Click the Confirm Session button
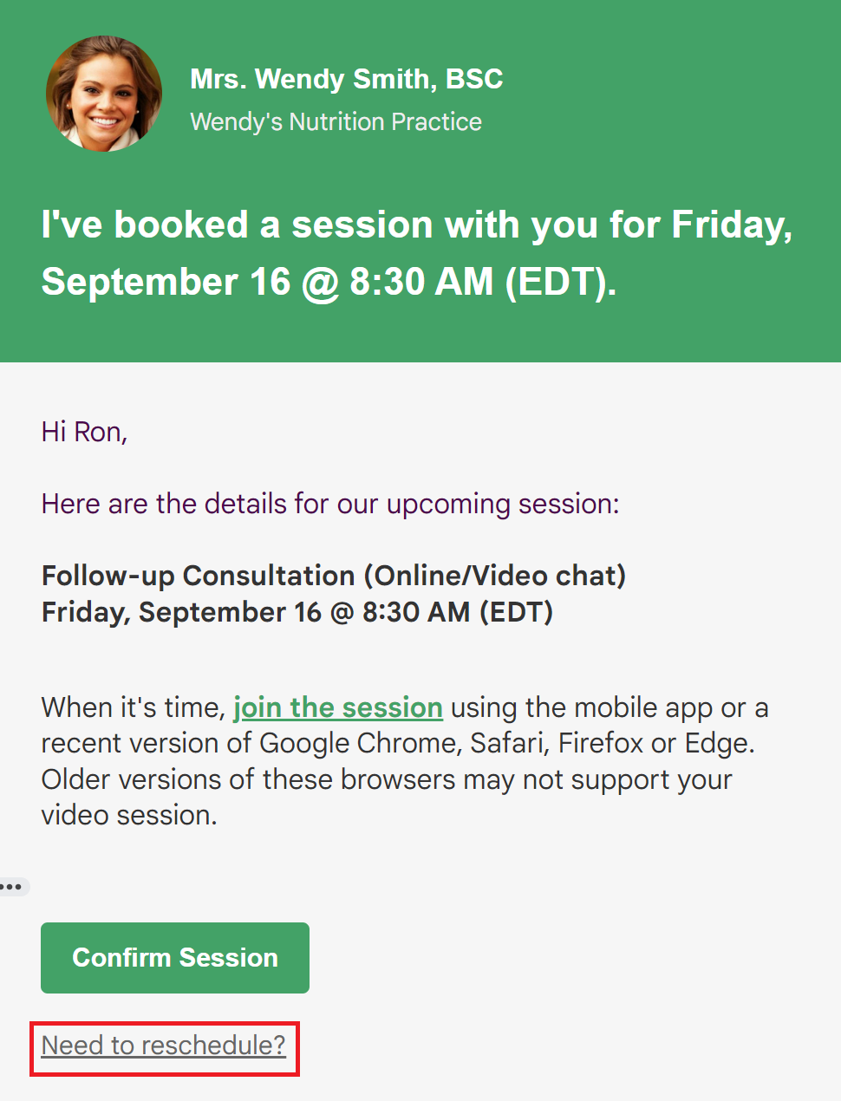 [175, 958]
